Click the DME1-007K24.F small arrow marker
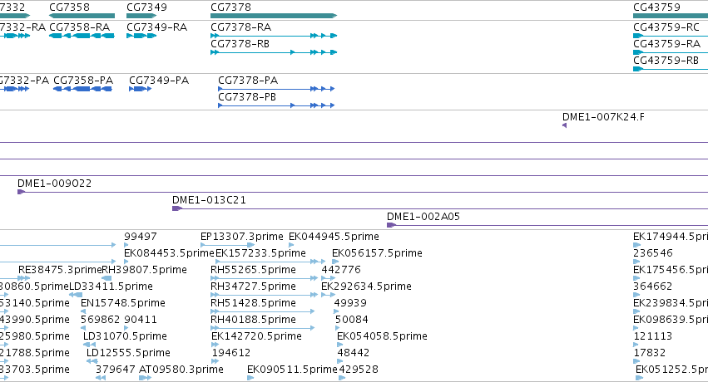The image size is (708, 382). tap(564, 125)
